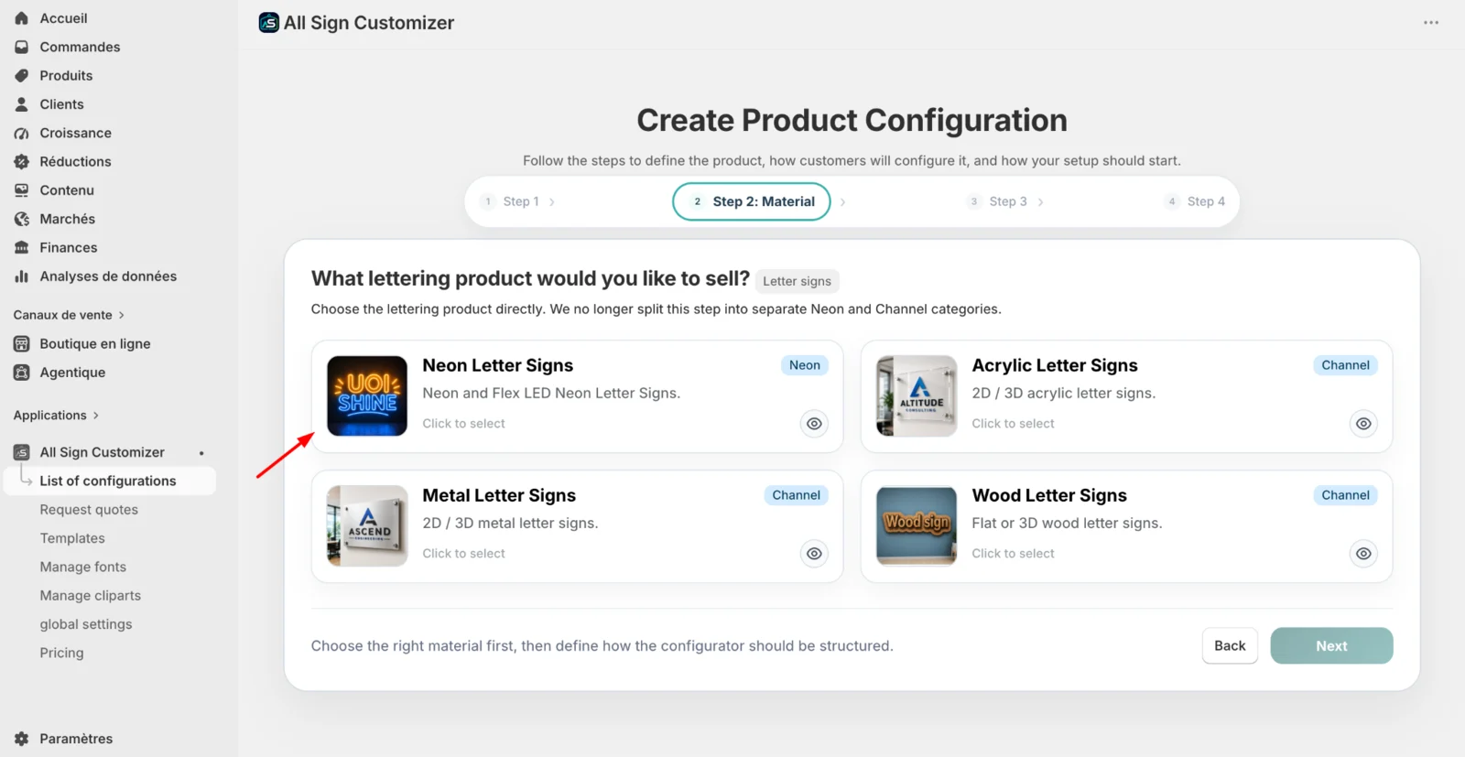Select the Acrylic Letter Signs thumbnail
1465x757 pixels.
[917, 396]
